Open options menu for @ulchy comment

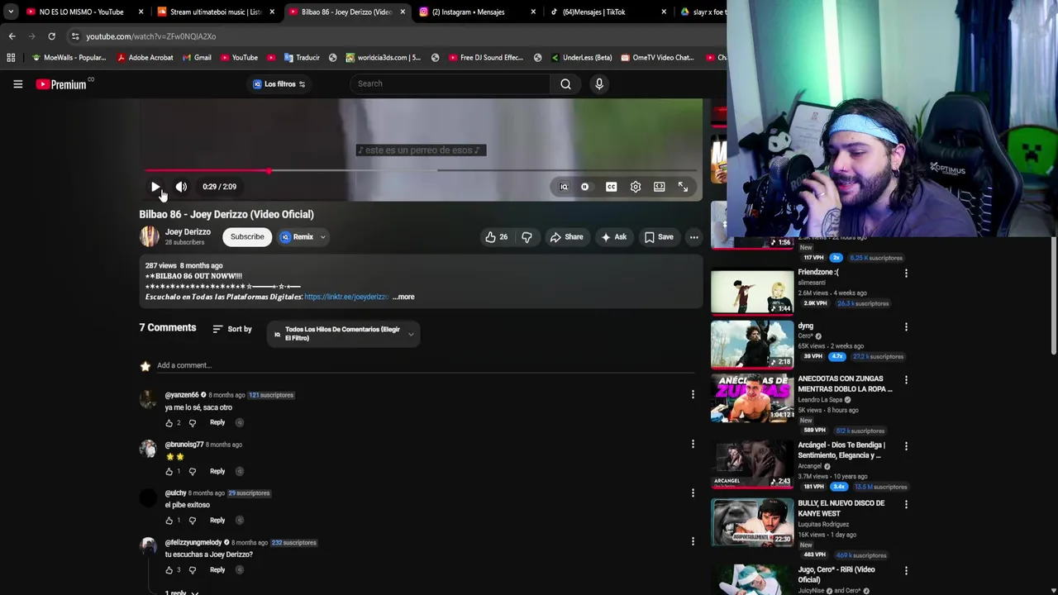(x=693, y=493)
